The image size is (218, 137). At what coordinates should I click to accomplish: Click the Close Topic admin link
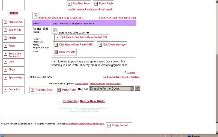pos(82,84)
